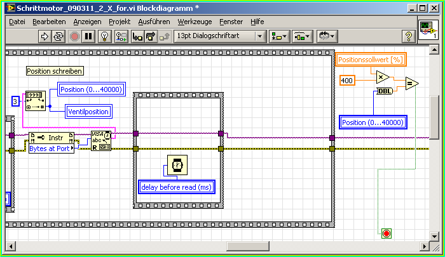
Task: Select 'delay before read (ms)' local variable
Action: click(x=177, y=187)
